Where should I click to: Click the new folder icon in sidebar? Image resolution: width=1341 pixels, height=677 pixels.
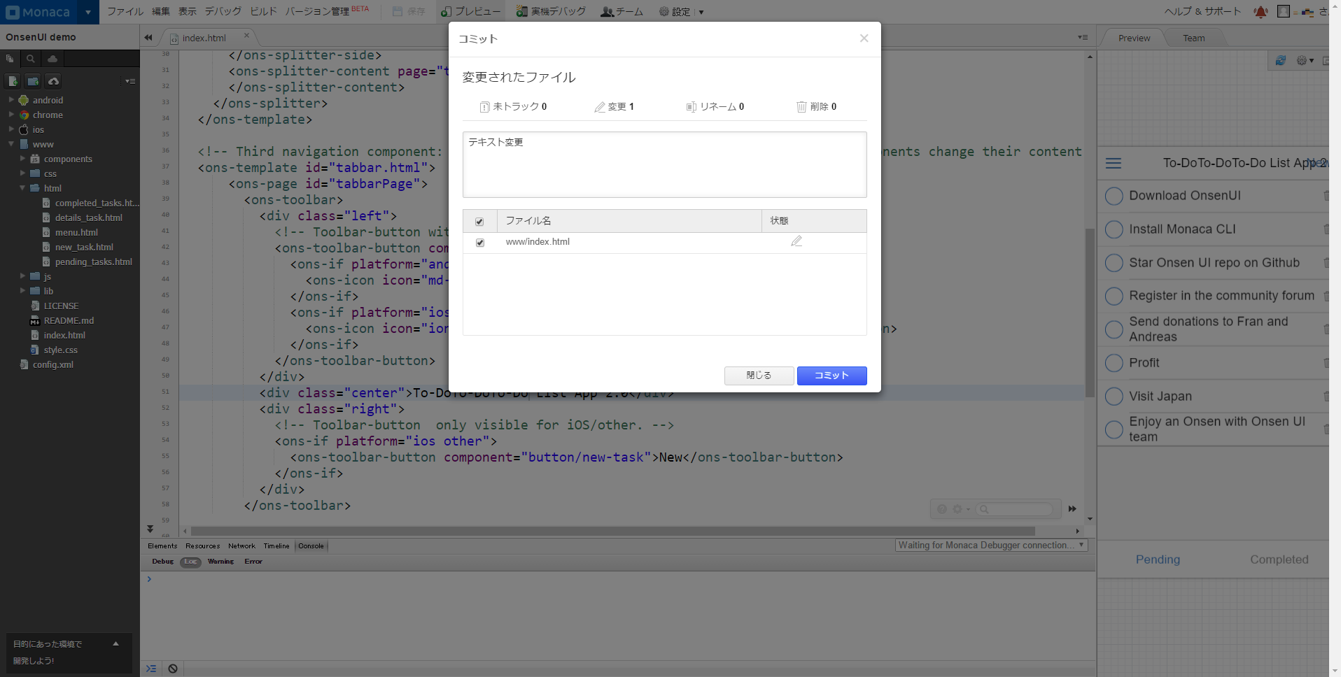pyautogui.click(x=33, y=81)
